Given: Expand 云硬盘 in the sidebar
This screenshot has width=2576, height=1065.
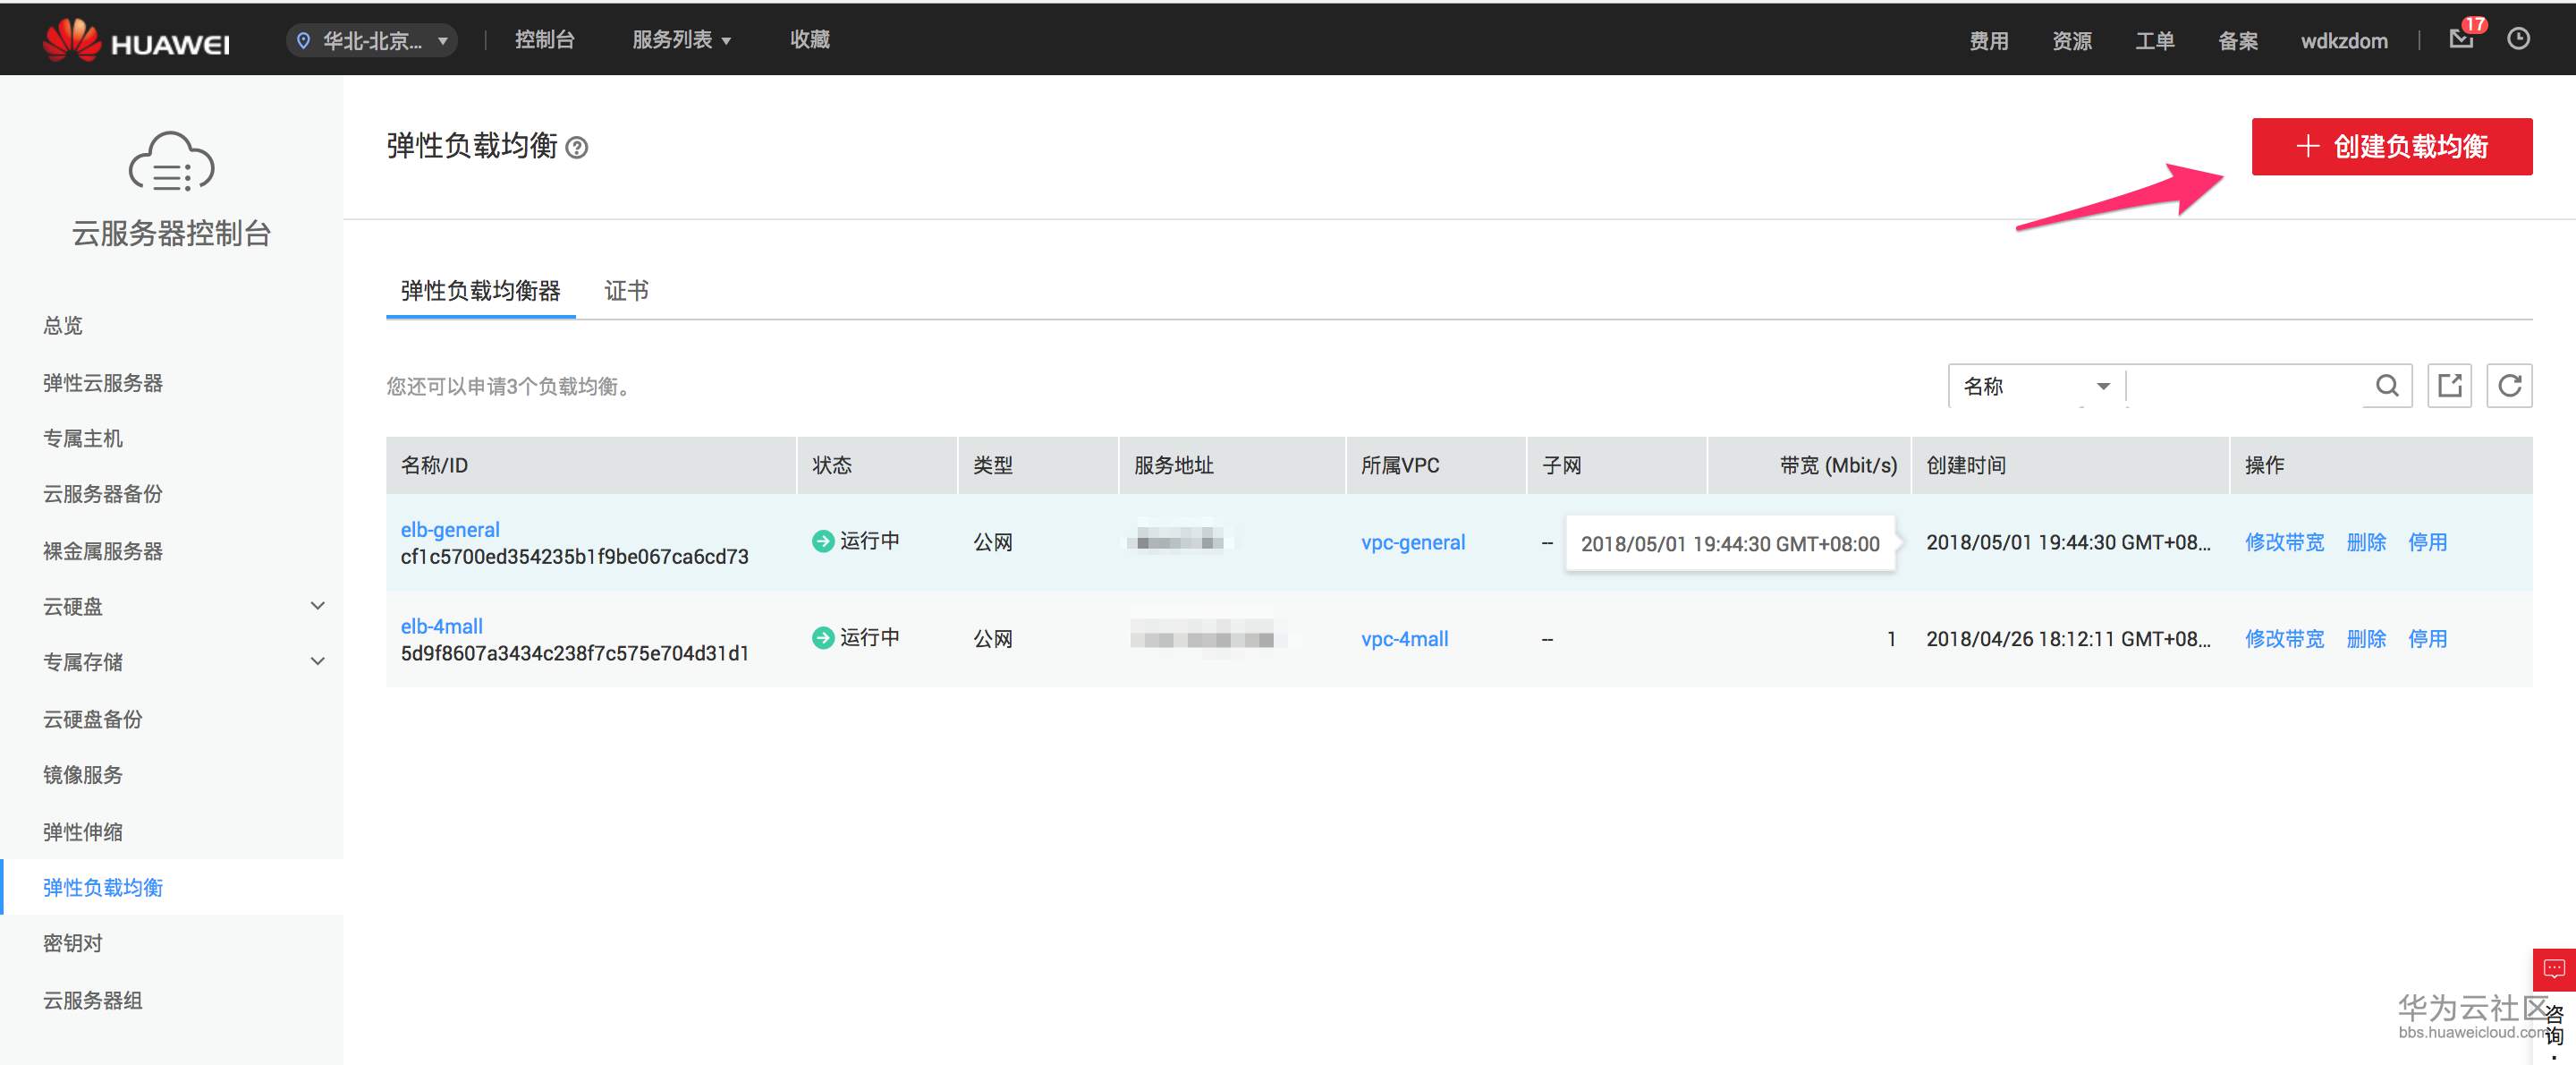Looking at the screenshot, I should [x=317, y=607].
